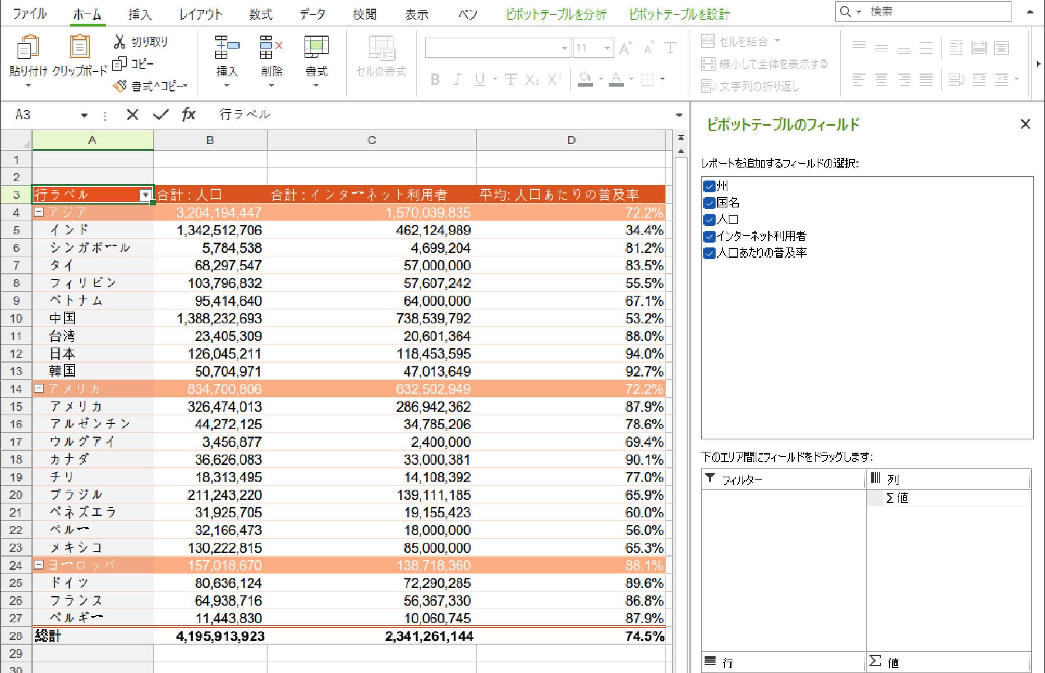
Task: Open the Clipboard (クリップボード) icon
Action: 80,47
